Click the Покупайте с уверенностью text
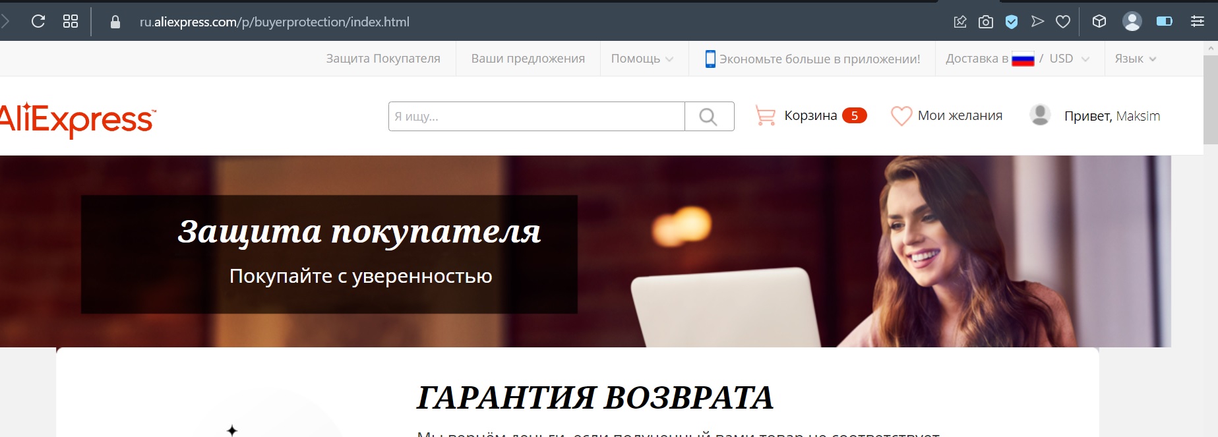The width and height of the screenshot is (1218, 437). (x=361, y=276)
